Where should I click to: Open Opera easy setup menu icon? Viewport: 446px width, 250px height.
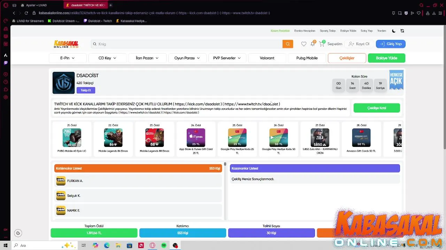point(440,13)
